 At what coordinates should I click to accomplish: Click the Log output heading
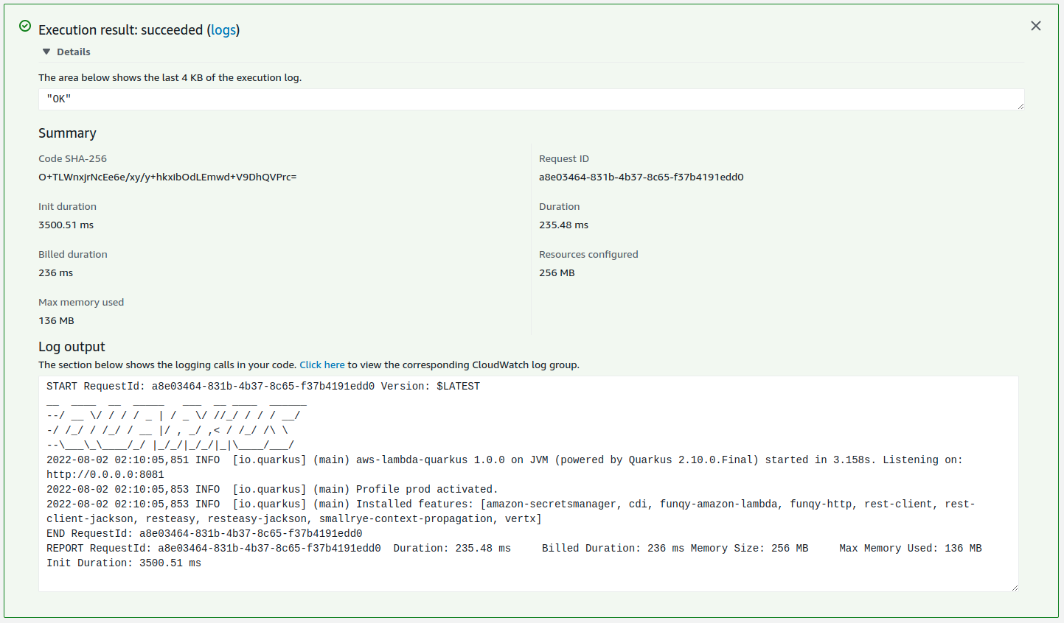(72, 347)
